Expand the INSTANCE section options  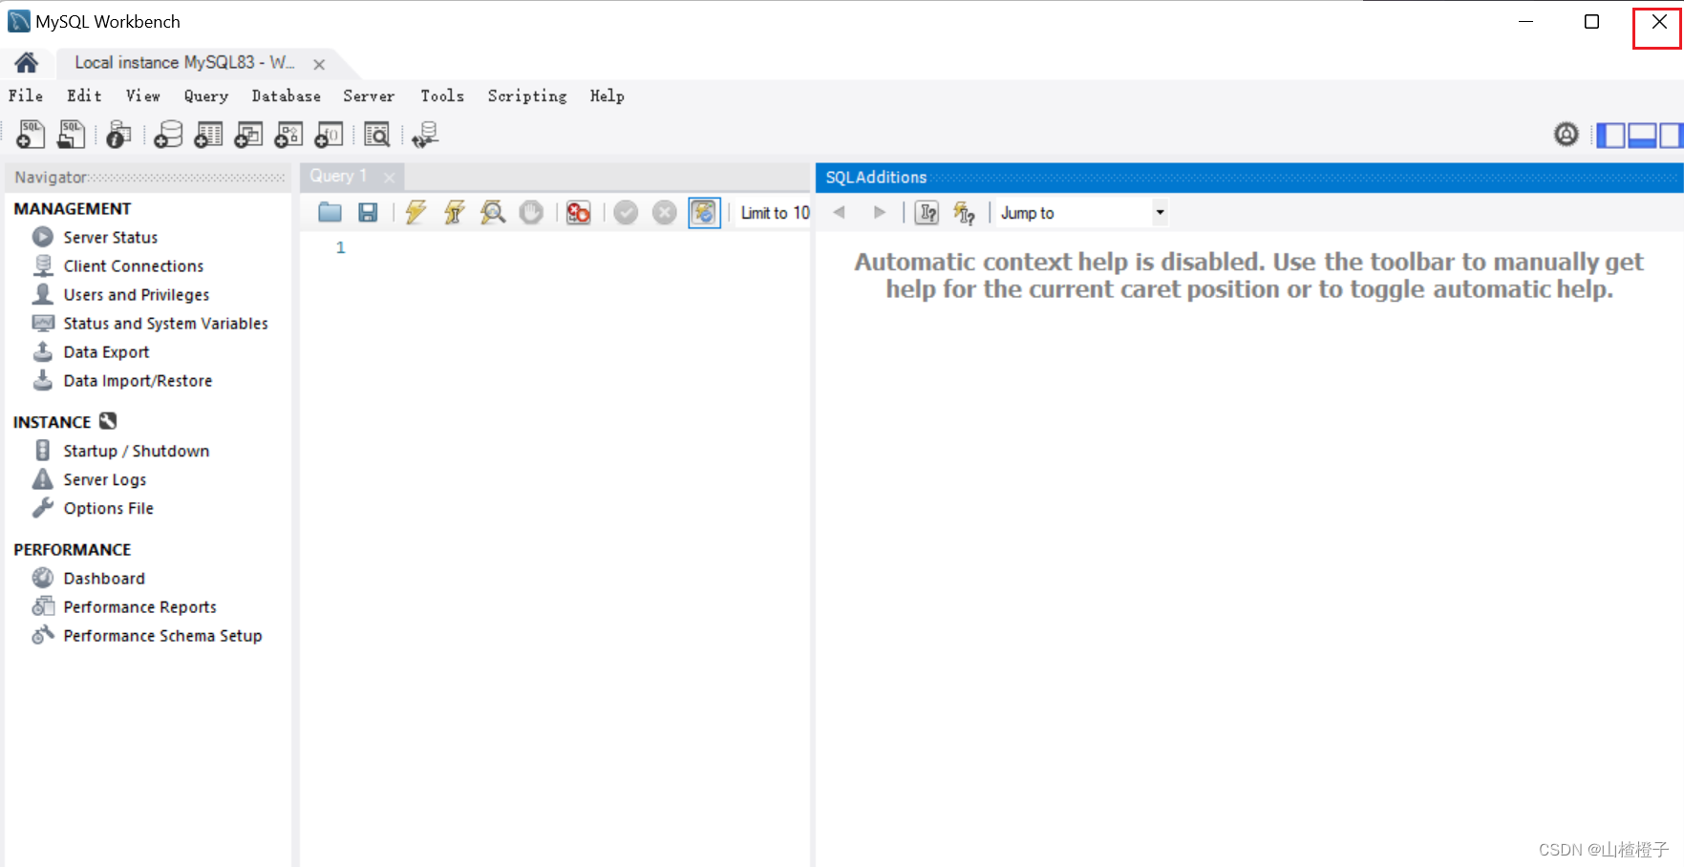pyautogui.click(x=107, y=420)
